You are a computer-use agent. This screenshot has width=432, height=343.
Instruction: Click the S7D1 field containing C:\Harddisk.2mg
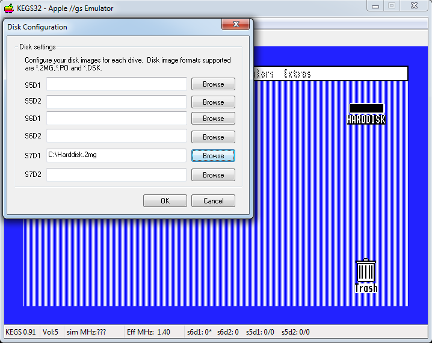(117, 155)
